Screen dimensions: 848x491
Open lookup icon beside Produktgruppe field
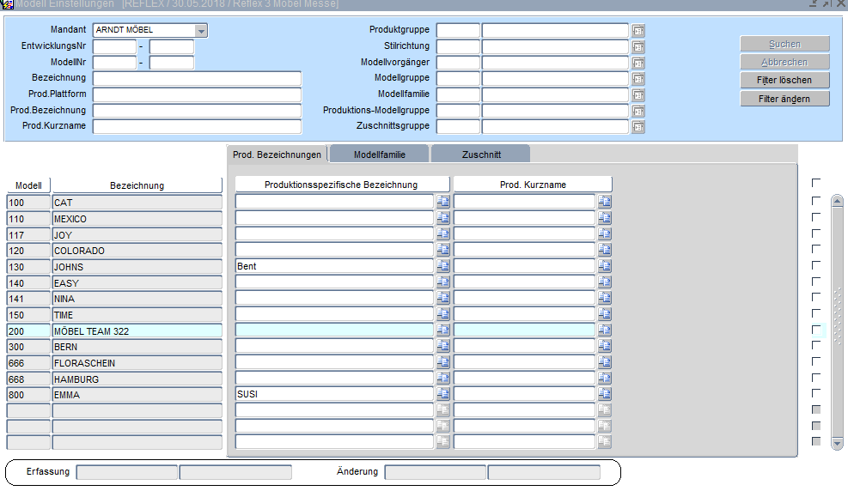coord(638,31)
